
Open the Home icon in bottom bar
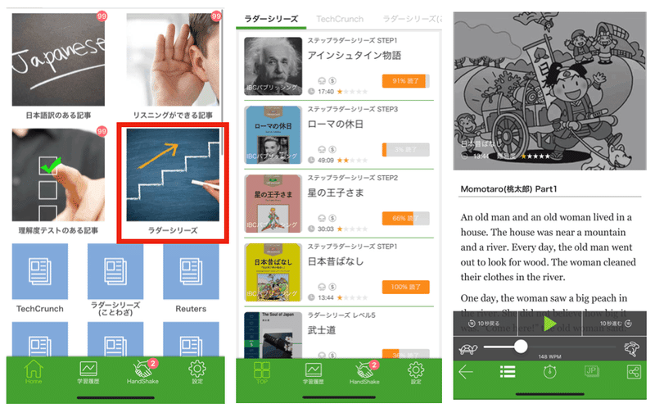click(34, 371)
